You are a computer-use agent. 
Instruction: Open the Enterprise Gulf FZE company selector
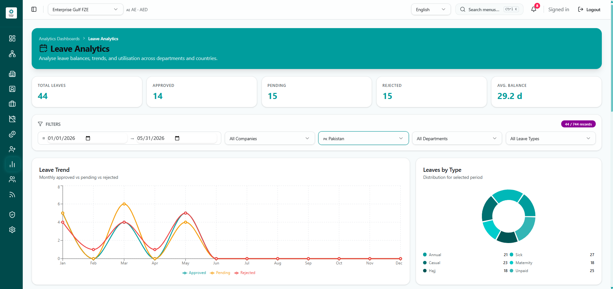pos(85,10)
